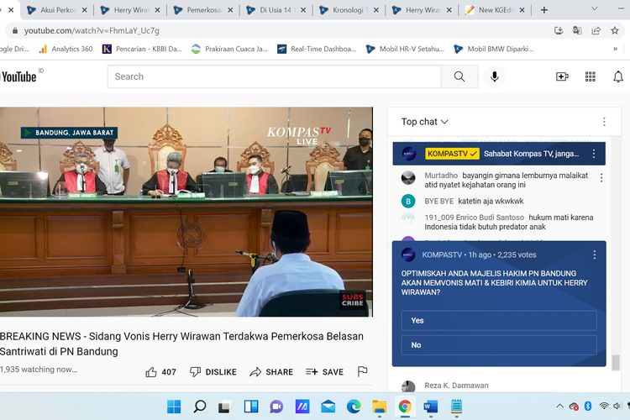Click the search magnifier button
Viewport: 630px width, 420px height.
point(459,76)
